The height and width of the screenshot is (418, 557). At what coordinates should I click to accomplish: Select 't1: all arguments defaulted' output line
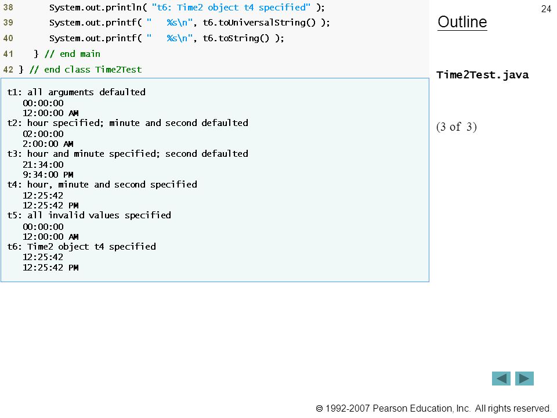[77, 92]
